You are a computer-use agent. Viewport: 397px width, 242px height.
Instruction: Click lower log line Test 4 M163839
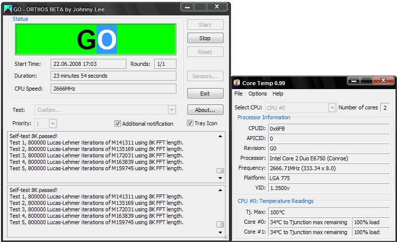coord(97,216)
